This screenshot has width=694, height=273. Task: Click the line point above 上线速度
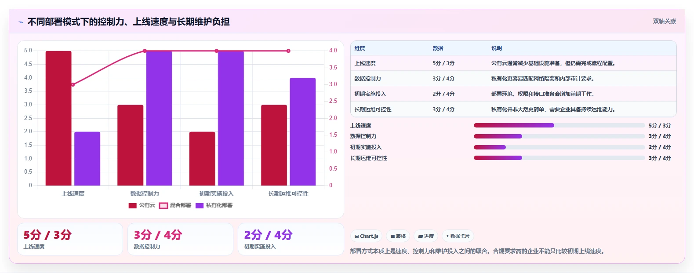tap(73, 84)
